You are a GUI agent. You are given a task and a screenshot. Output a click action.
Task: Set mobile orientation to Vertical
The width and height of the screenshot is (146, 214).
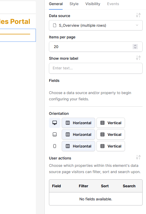pyautogui.click(x=111, y=146)
